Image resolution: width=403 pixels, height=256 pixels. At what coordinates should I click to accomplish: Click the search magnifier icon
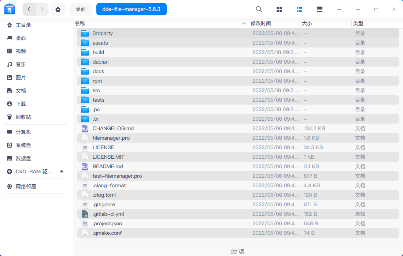tap(259, 9)
